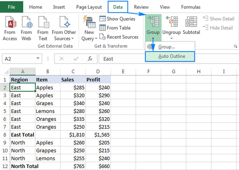
Task: Switch to the Review tab
Action: (x=141, y=7)
